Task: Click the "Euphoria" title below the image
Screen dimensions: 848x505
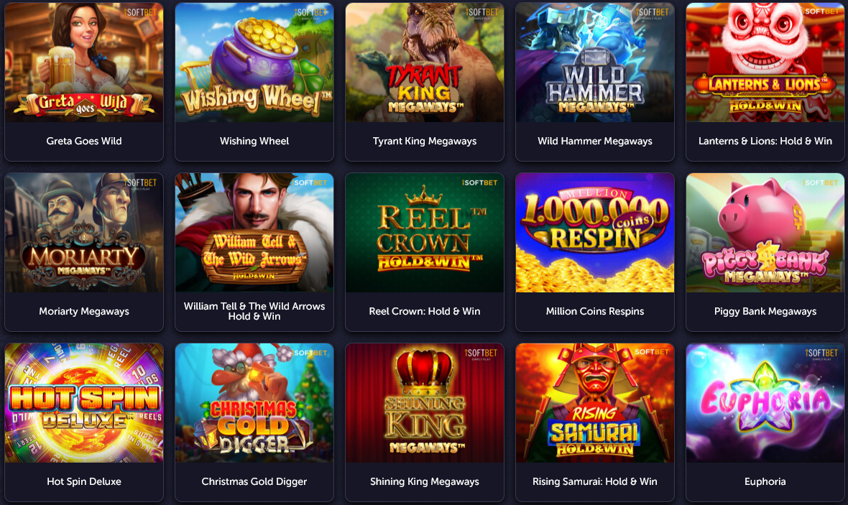Action: (765, 482)
